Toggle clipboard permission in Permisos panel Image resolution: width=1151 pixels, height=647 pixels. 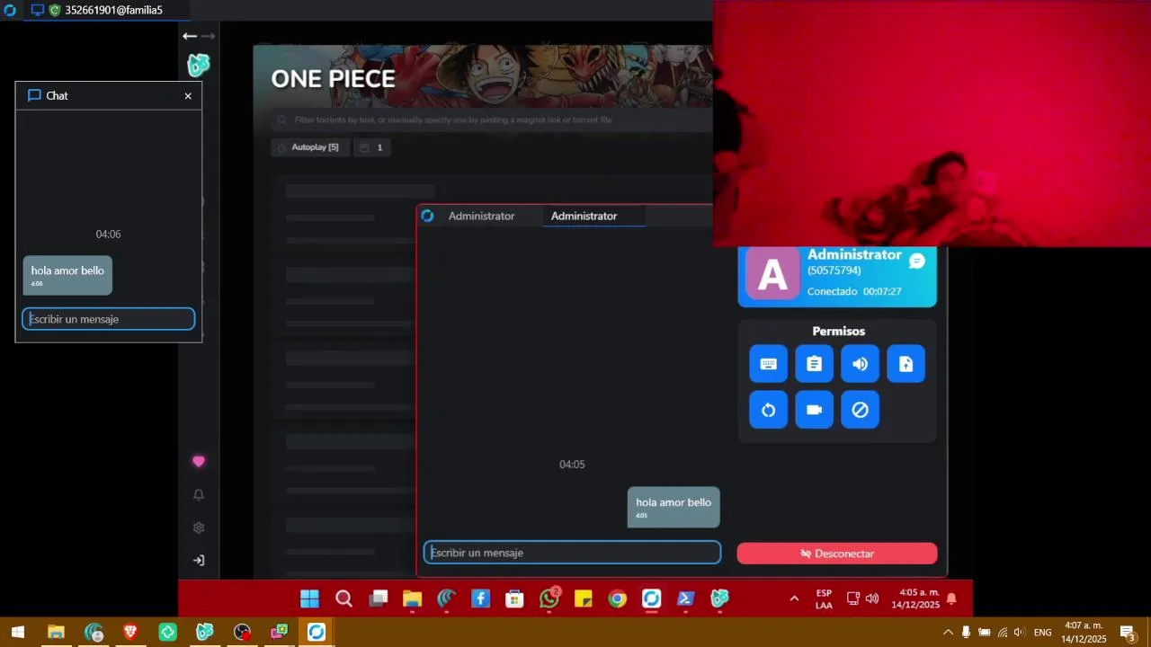coord(814,364)
